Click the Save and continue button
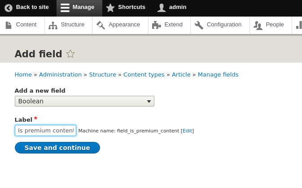This screenshot has width=302, height=188. (x=57, y=148)
